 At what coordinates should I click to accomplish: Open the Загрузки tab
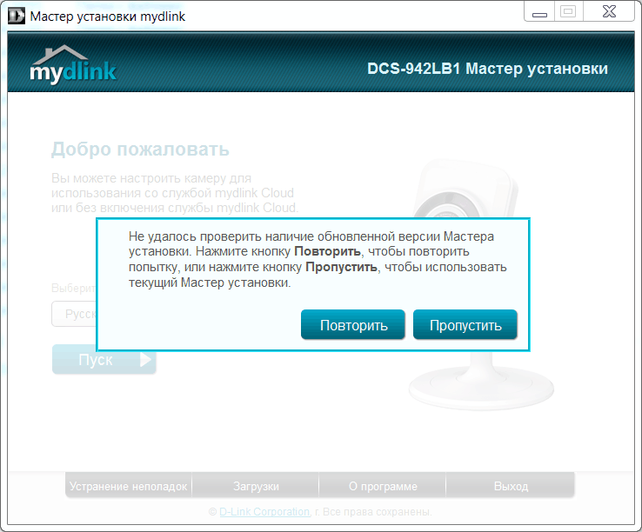[x=256, y=486]
